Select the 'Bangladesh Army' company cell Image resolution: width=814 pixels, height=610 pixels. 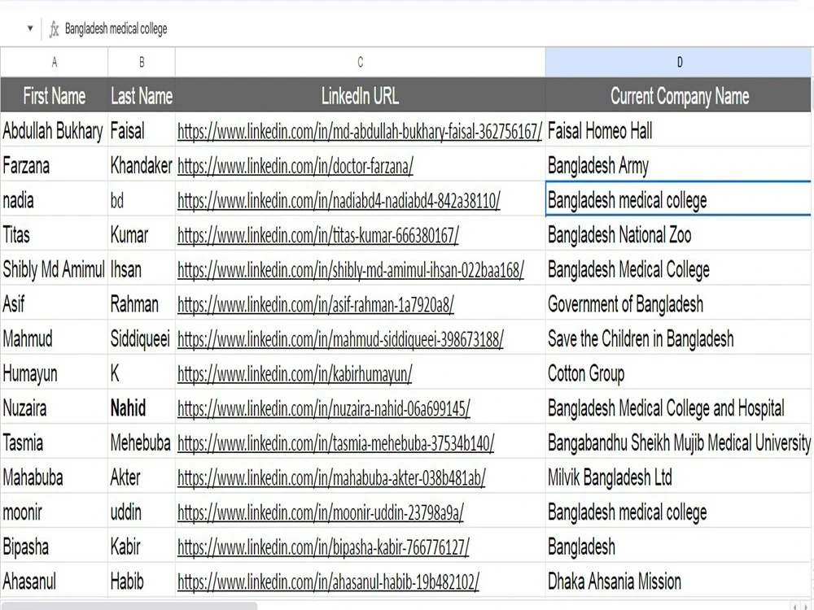(x=678, y=165)
